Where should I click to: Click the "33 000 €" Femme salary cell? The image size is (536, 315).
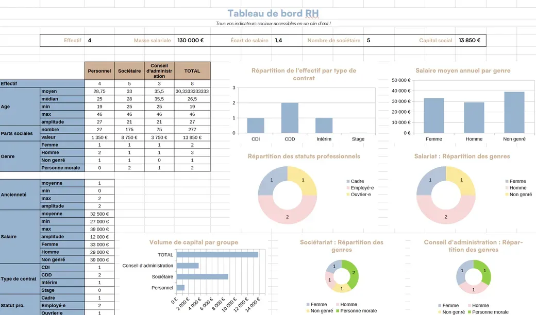pyautogui.click(x=99, y=244)
